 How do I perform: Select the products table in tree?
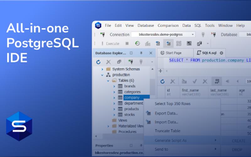(131, 109)
